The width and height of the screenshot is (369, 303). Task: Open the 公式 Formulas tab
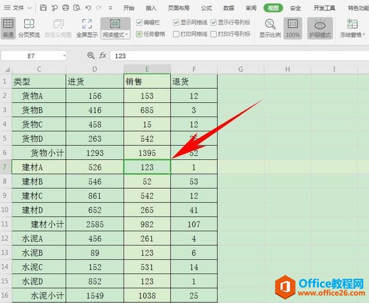206,8
